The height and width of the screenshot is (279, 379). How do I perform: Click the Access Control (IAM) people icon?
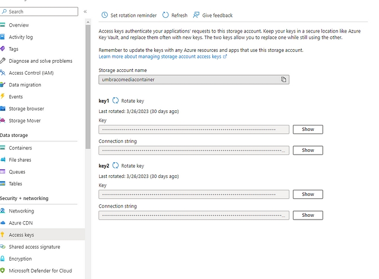[2, 72]
